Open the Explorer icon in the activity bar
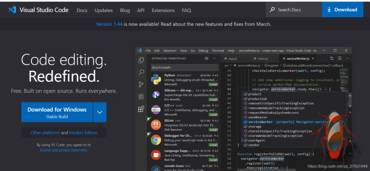The image size is (370, 171). (x=141, y=60)
